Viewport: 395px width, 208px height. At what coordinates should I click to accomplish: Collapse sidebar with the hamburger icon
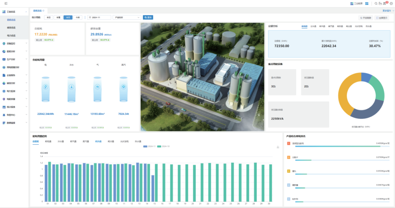point(6,3)
